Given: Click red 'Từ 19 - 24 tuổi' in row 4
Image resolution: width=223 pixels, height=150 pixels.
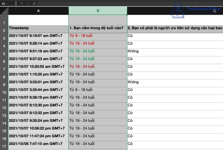Looking at the screenshot, I should coord(98,45).
